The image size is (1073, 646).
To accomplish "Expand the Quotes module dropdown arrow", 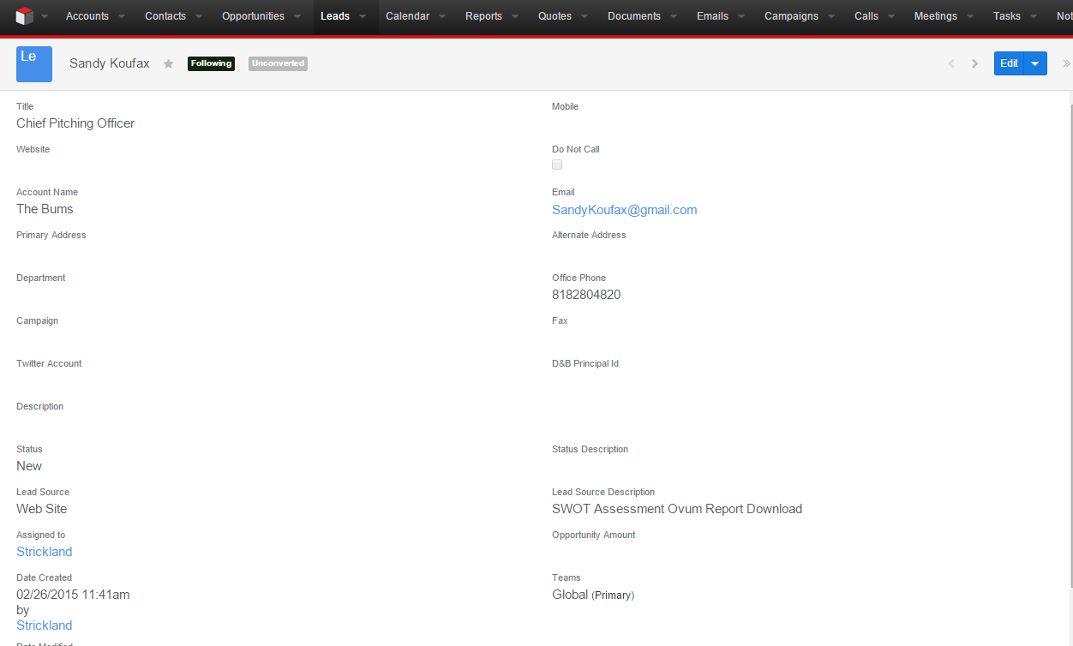I will pyautogui.click(x=584, y=16).
